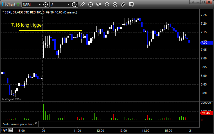Screen dimensions: 214x134
Task: Expand the SSRI symbol dropdown arrow
Action: [40, 4]
